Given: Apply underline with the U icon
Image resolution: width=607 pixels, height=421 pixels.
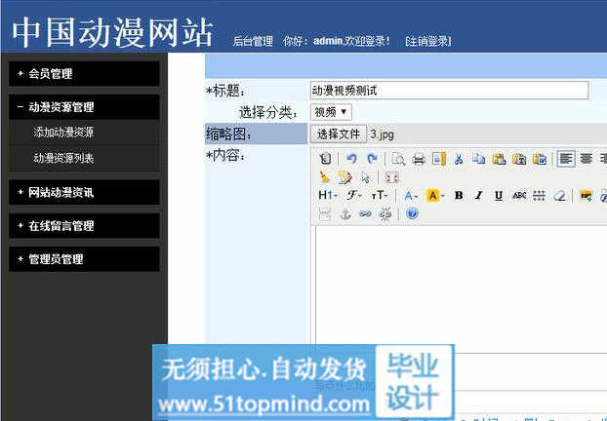Looking at the screenshot, I should pos(499,196).
